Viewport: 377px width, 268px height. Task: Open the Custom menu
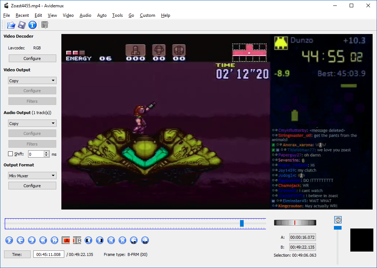pyautogui.click(x=147, y=15)
